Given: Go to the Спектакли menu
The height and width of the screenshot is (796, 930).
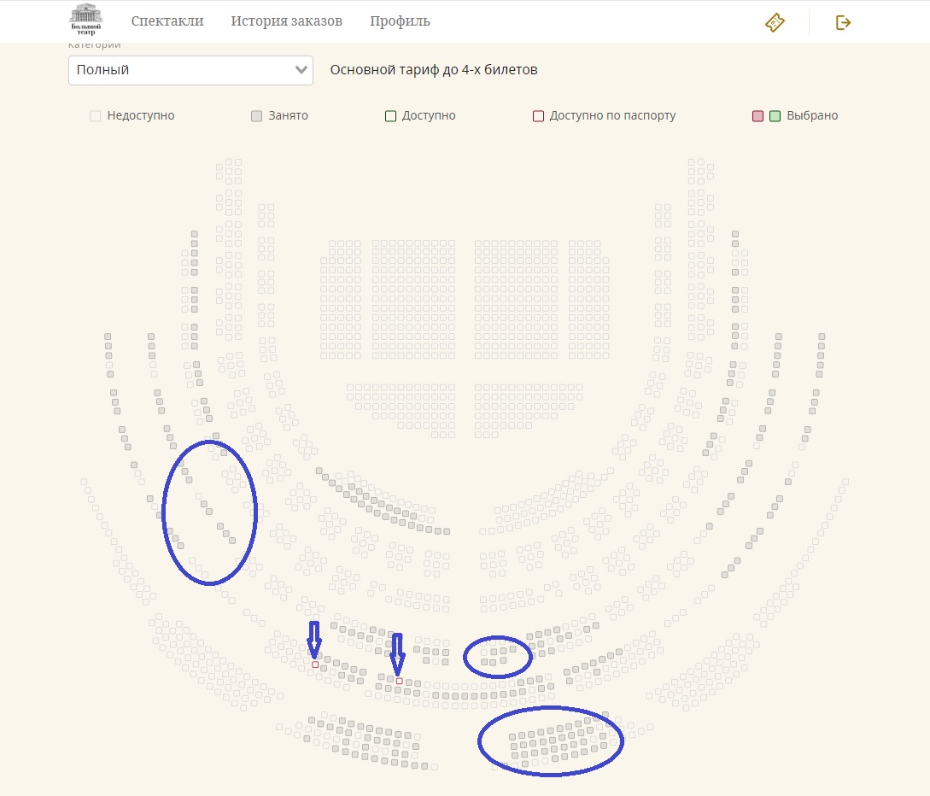Looking at the screenshot, I should [x=167, y=21].
